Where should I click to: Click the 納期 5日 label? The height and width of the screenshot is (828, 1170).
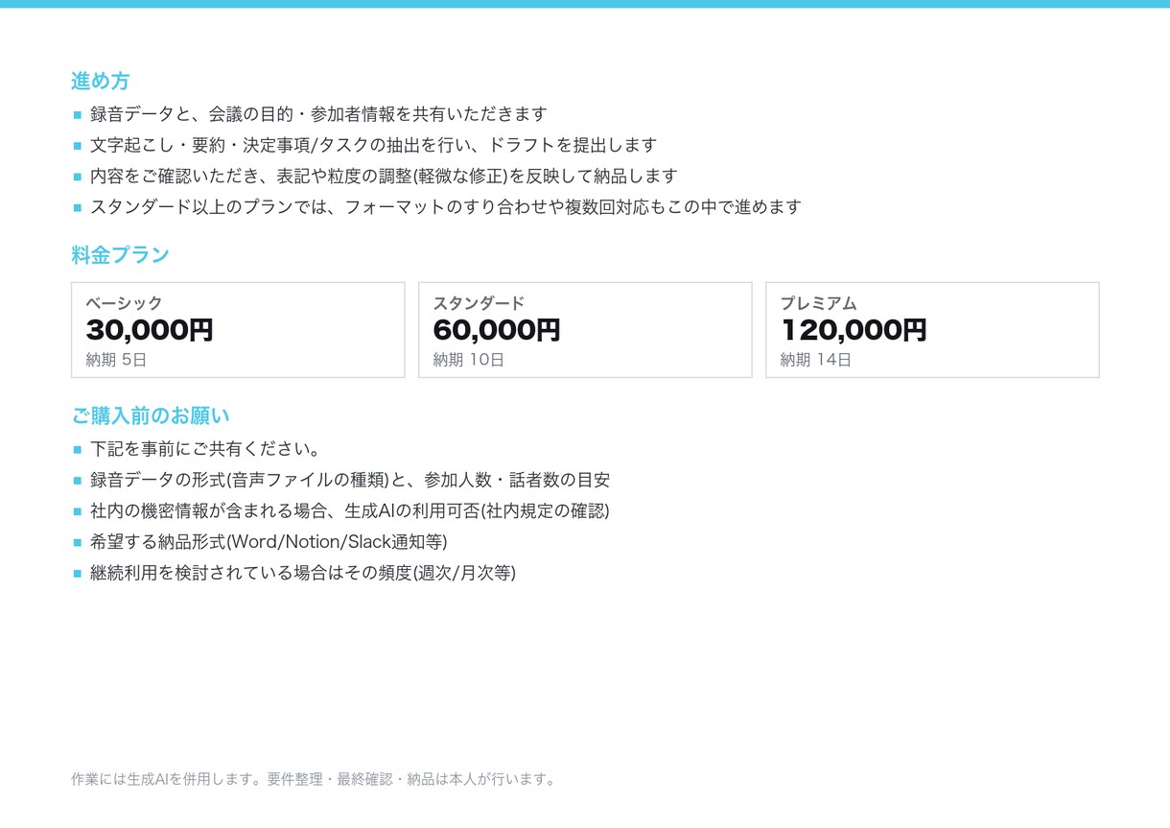click(x=116, y=360)
